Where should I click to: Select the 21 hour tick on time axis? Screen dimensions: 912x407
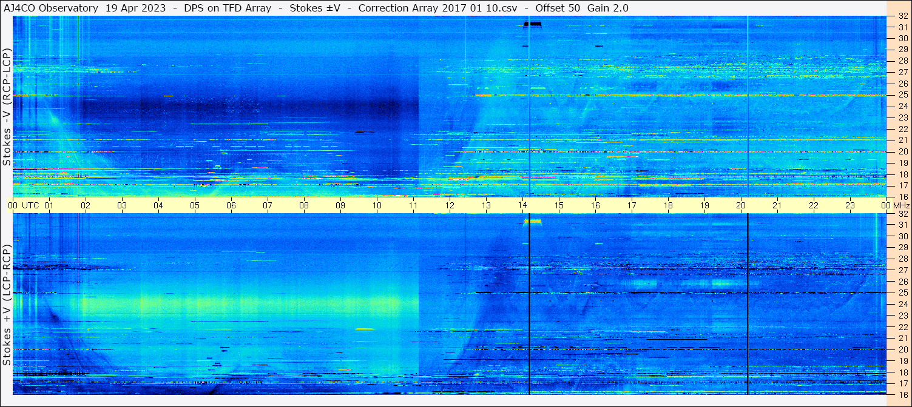coord(777,205)
